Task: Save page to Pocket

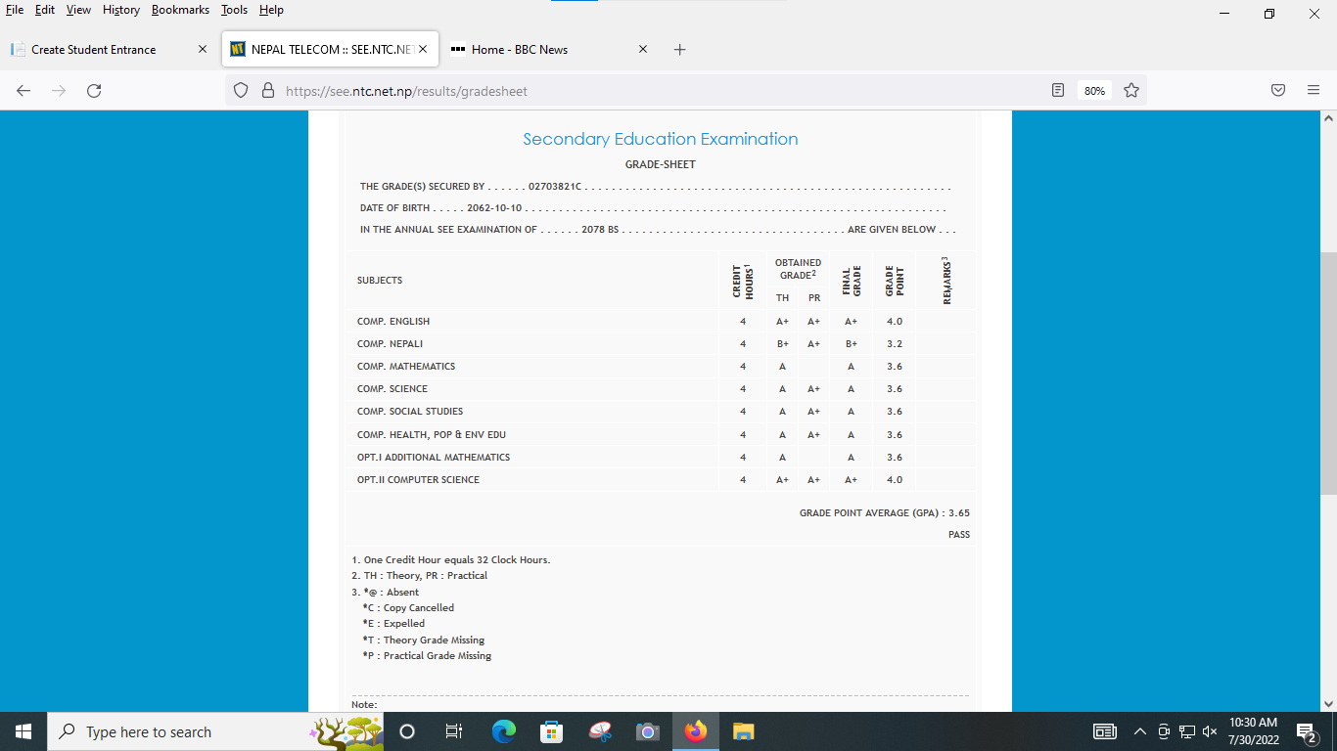Action: [x=1278, y=91]
